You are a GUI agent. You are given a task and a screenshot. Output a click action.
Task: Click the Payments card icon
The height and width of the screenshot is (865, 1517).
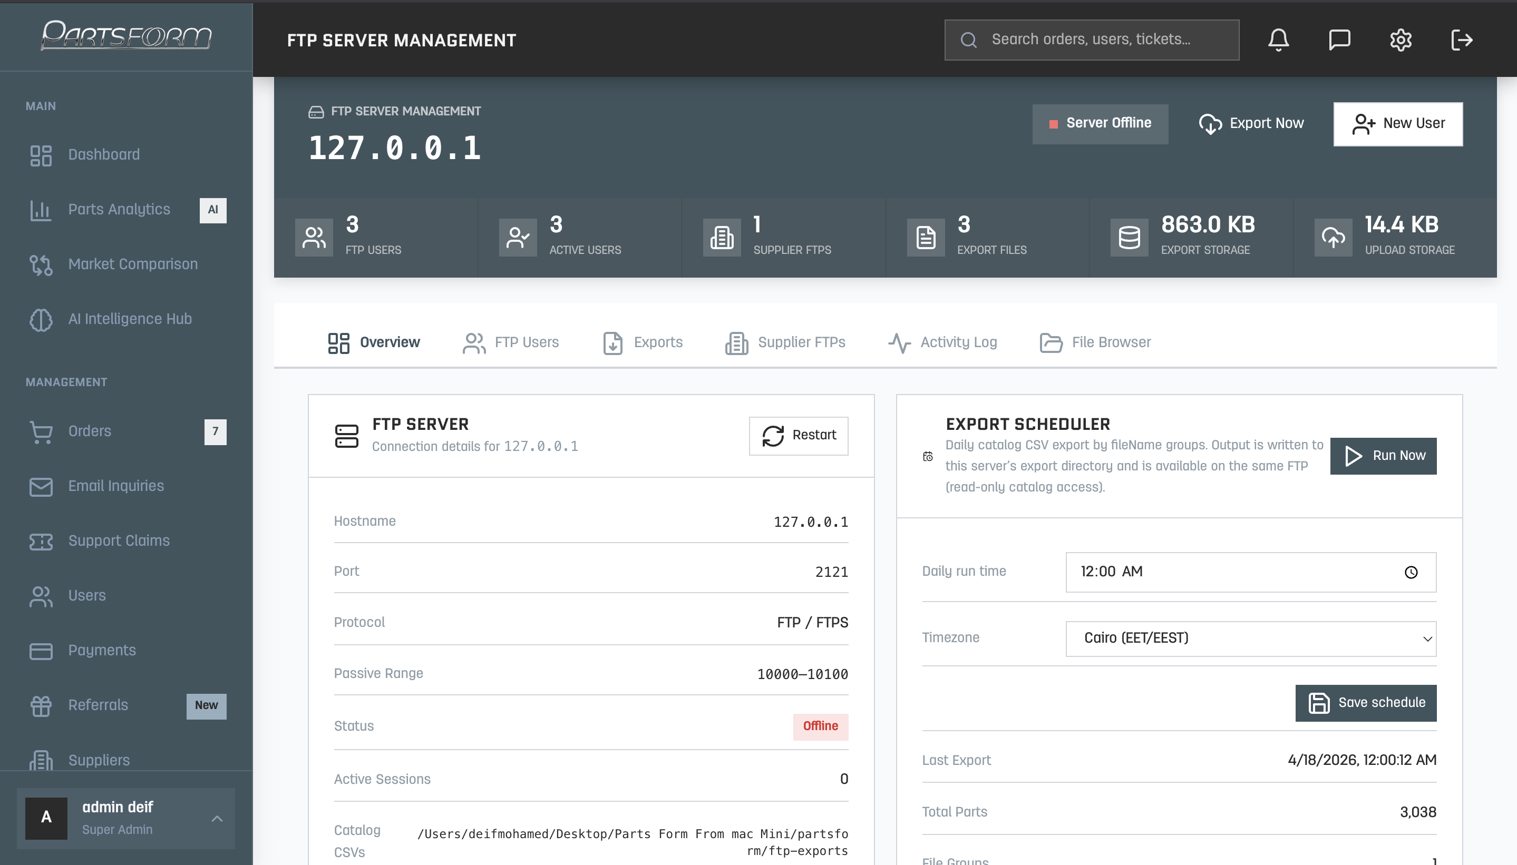pyautogui.click(x=41, y=651)
